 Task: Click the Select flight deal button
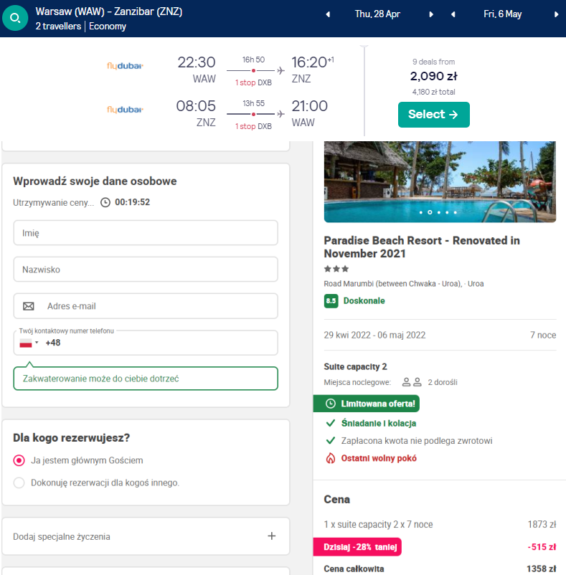pyautogui.click(x=433, y=115)
